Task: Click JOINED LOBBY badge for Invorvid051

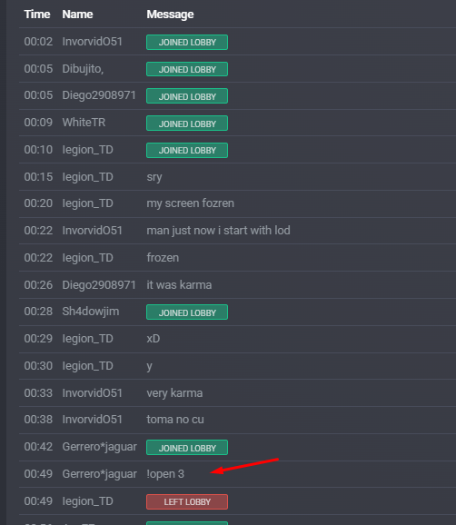Action: point(187,42)
